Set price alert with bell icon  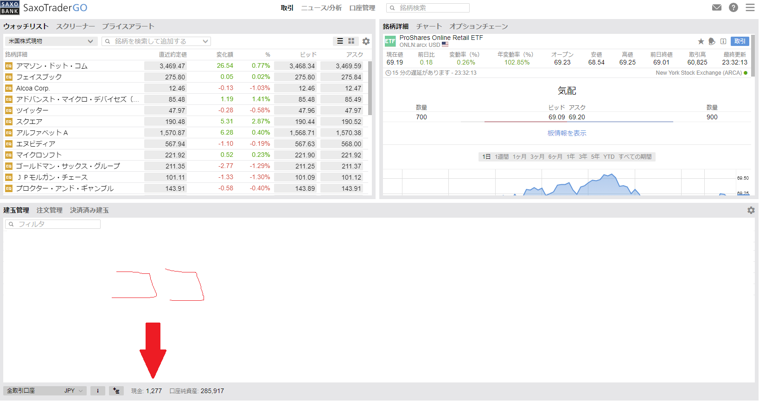point(712,41)
